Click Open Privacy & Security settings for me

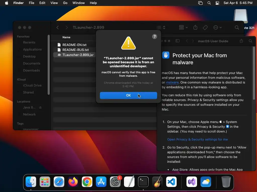point(197,139)
